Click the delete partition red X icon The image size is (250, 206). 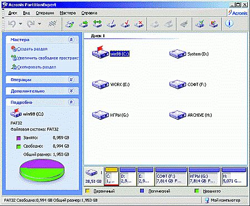coord(139,24)
